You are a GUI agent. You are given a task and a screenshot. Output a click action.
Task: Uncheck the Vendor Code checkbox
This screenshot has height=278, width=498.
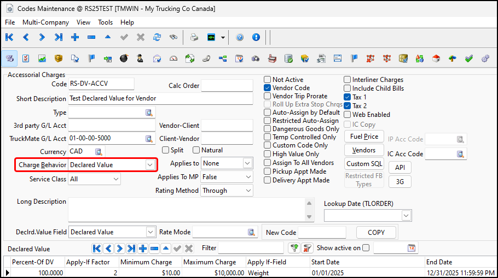coord(268,88)
